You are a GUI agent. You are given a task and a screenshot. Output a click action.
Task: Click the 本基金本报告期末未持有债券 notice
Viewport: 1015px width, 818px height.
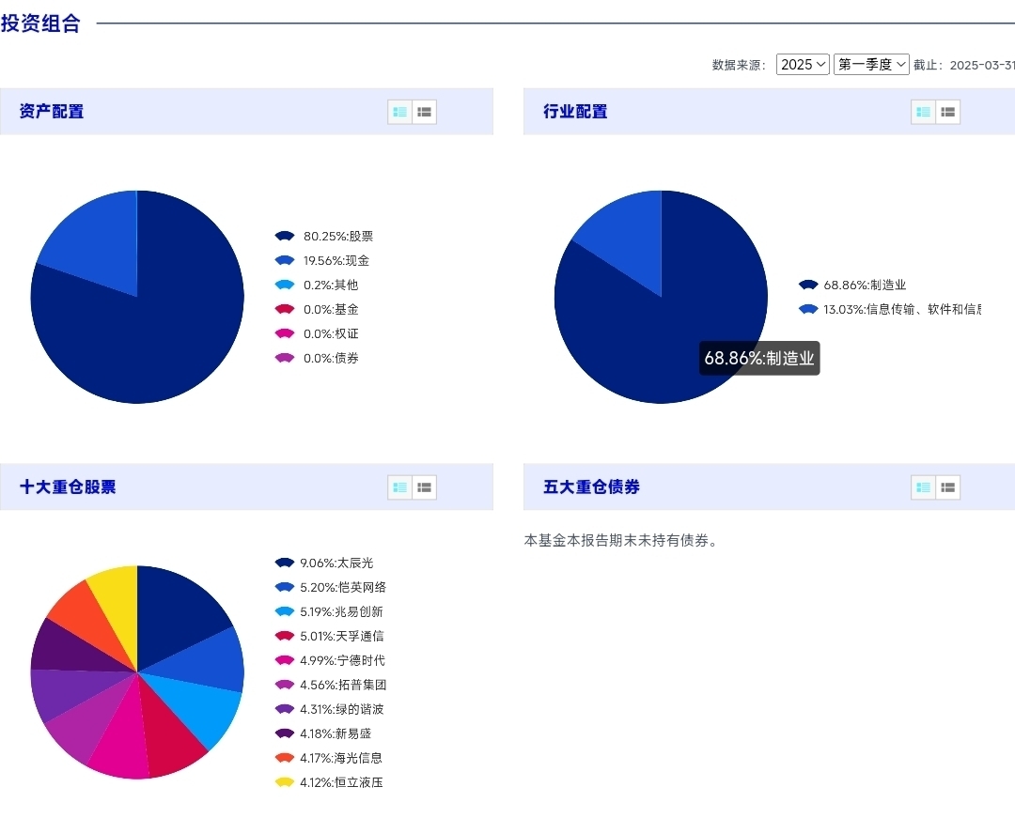(621, 541)
